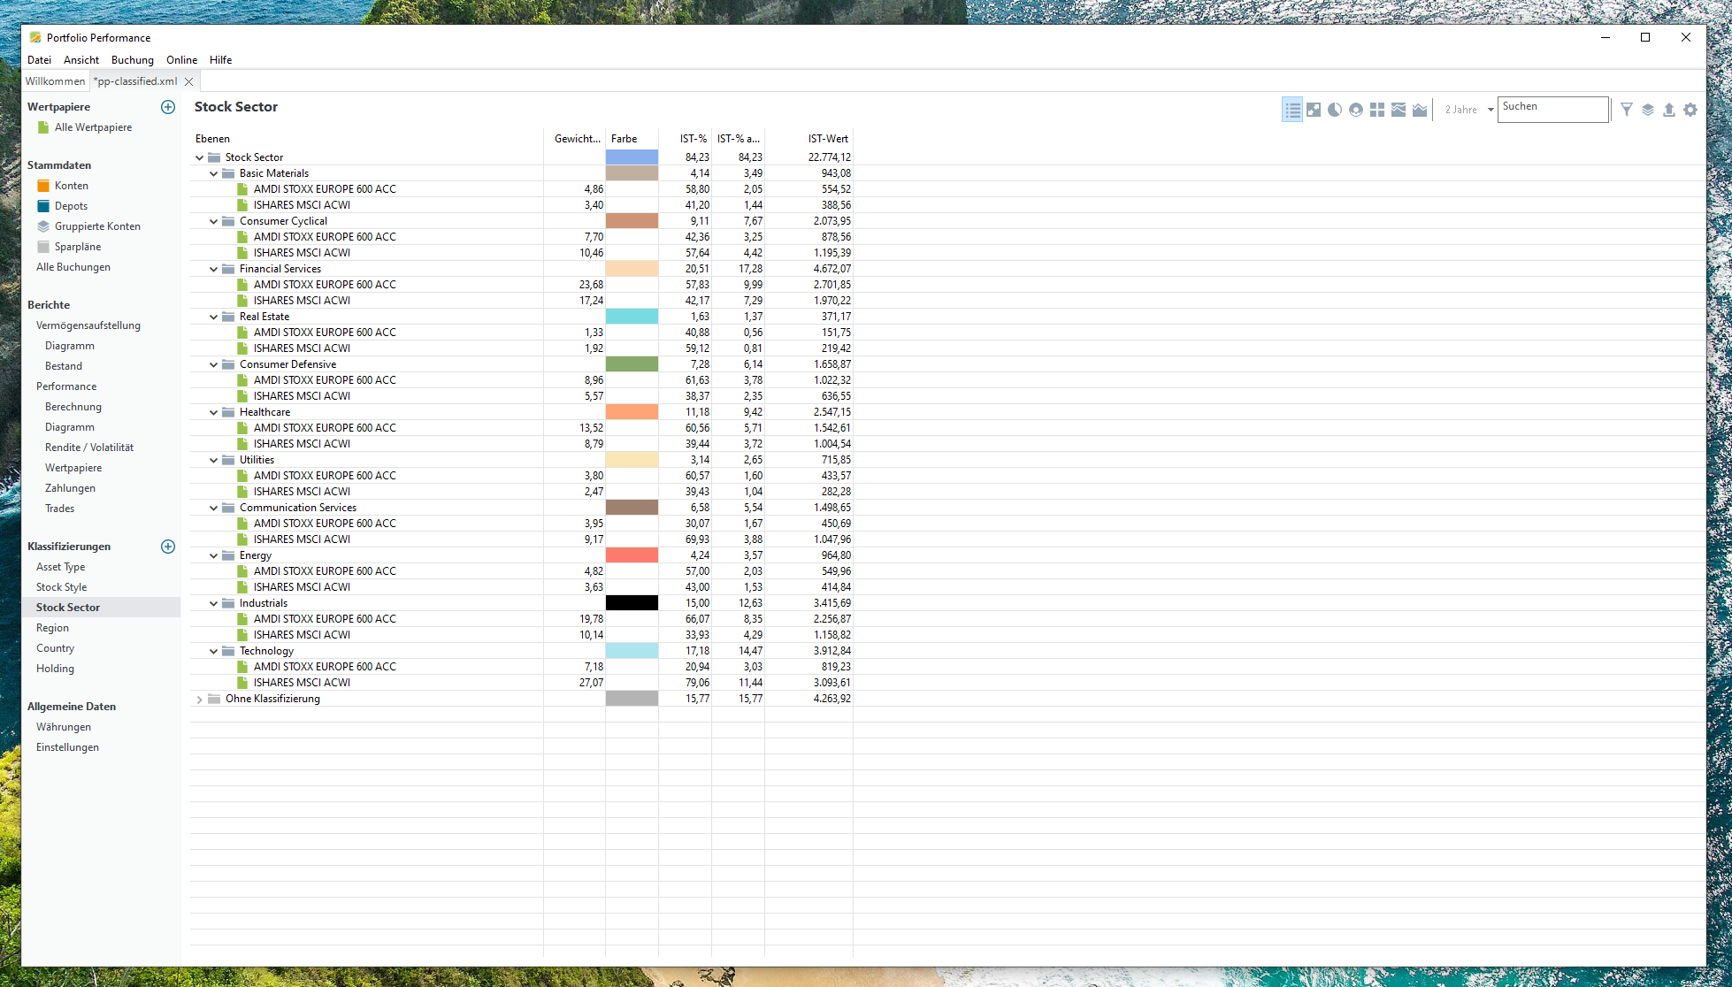This screenshot has height=987, width=1732.
Task: Collapse the Consumer Cyclical node
Action: pyautogui.click(x=214, y=221)
